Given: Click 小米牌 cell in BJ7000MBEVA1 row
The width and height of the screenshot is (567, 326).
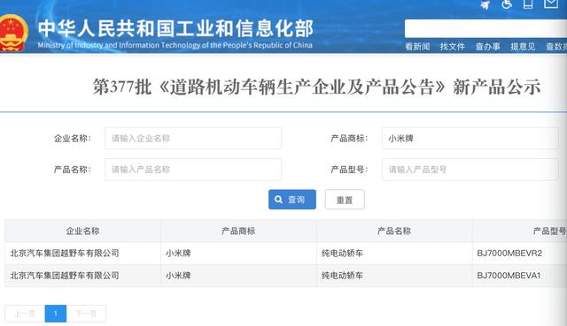Looking at the screenshot, I should tap(238, 276).
